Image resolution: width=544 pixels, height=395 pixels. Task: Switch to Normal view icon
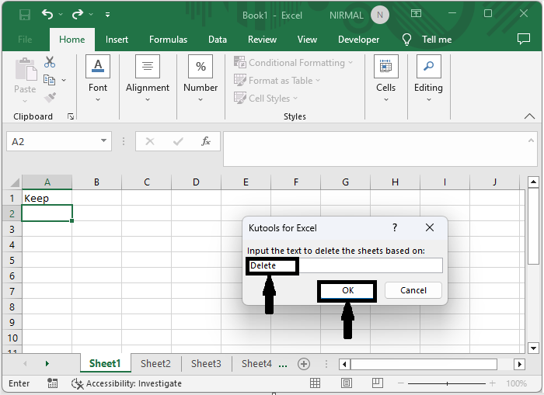[315, 383]
